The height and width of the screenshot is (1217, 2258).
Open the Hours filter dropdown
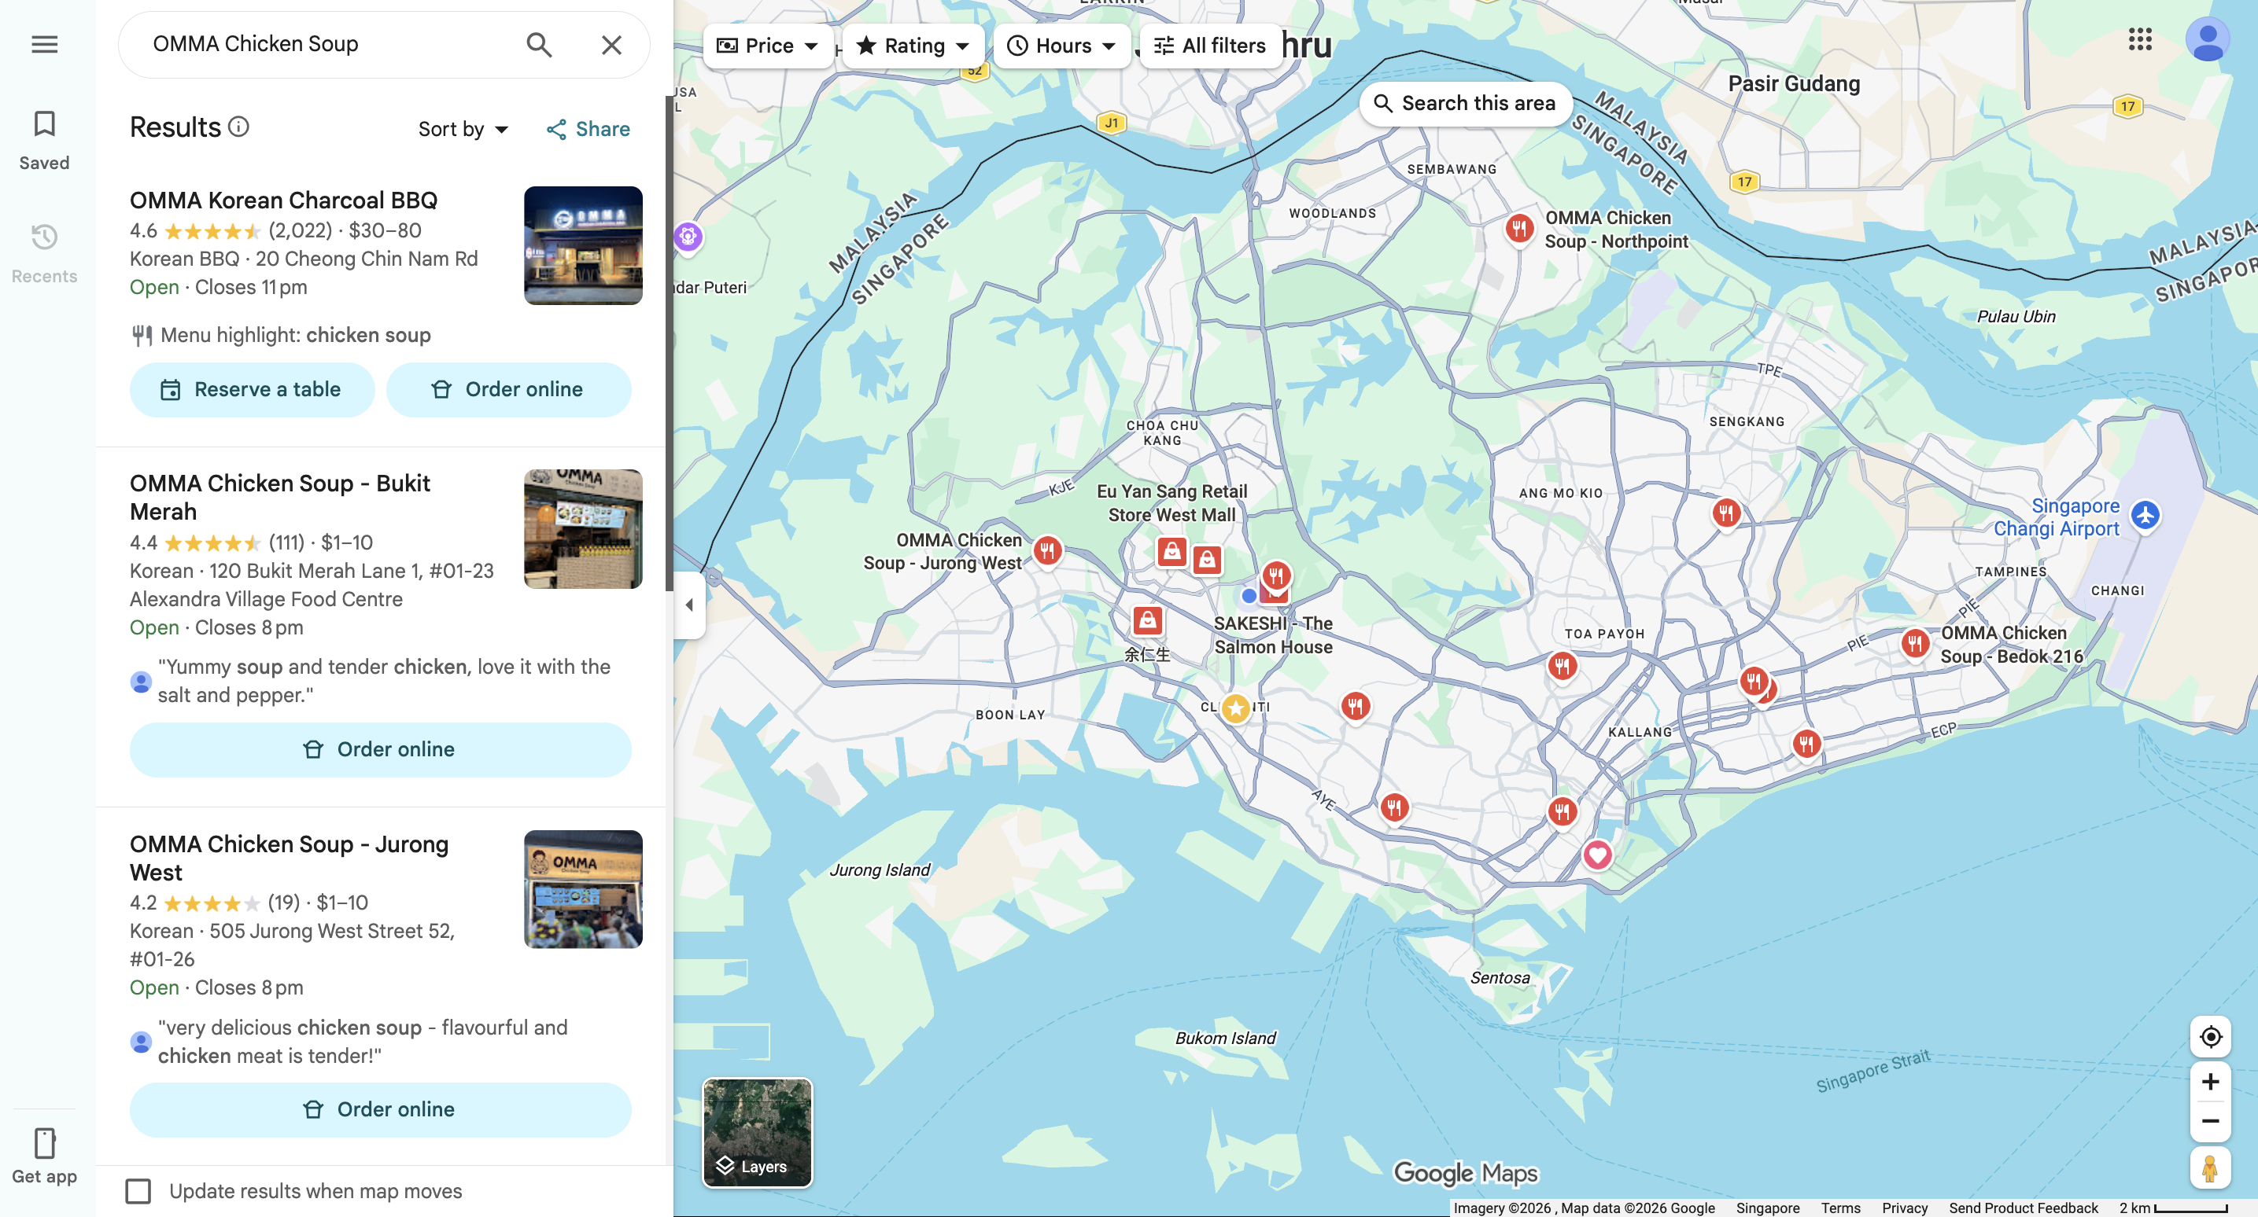pos(1061,46)
